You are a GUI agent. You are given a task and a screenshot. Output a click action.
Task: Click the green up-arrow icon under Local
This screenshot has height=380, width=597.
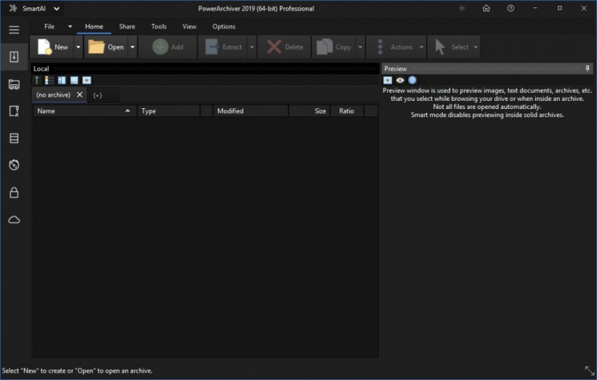click(37, 80)
